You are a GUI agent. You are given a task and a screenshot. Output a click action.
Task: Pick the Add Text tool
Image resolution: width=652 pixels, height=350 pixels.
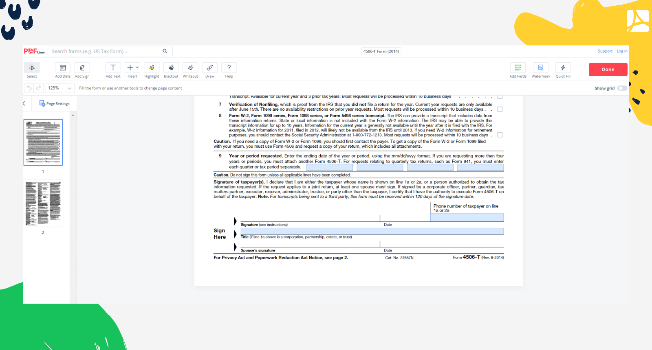(113, 70)
